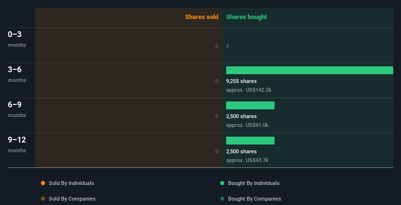
Task: Select the 0–3 months row label
Action: click(17, 39)
